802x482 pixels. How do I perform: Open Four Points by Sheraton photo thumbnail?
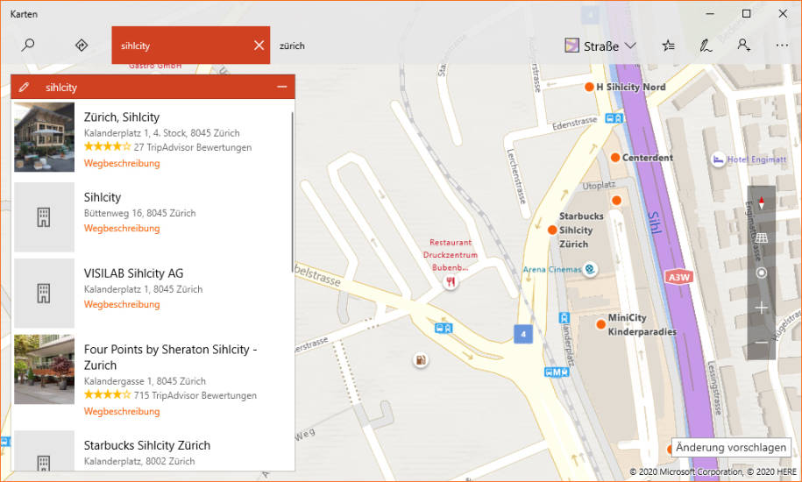[x=44, y=370]
